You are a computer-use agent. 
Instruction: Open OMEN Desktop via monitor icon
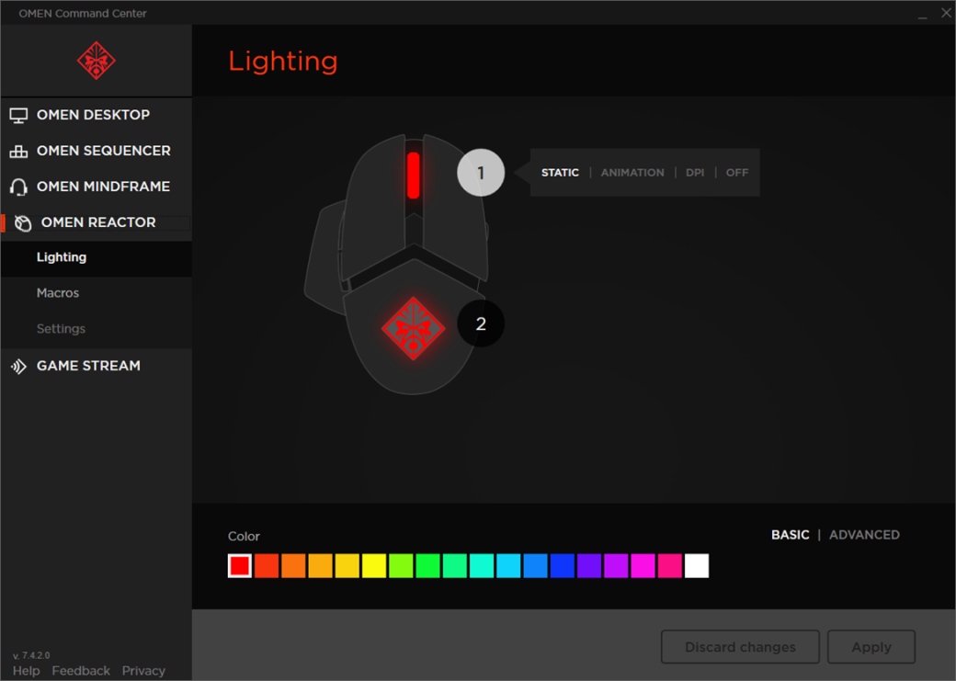coord(18,116)
